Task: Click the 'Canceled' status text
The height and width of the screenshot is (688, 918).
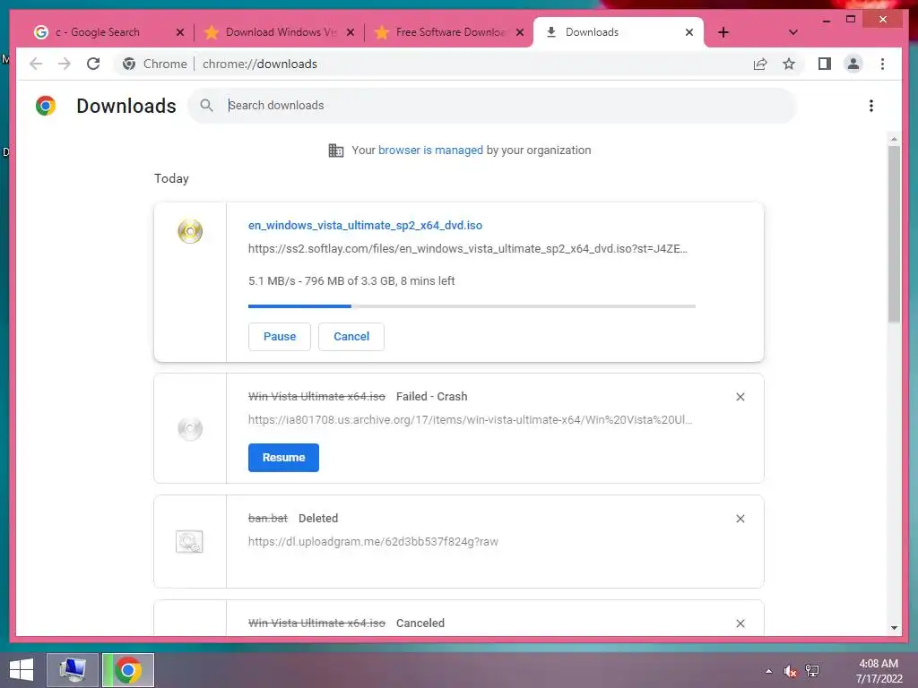Action: 420,623
